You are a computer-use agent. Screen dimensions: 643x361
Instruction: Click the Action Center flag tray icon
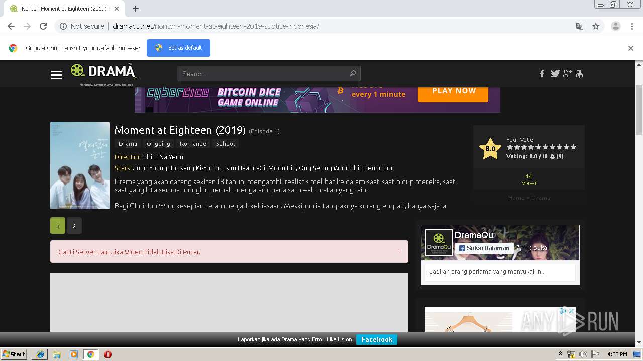(x=595, y=354)
